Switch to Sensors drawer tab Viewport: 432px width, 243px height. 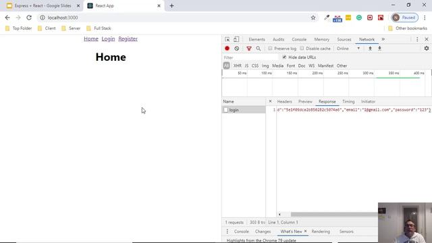[346, 232]
